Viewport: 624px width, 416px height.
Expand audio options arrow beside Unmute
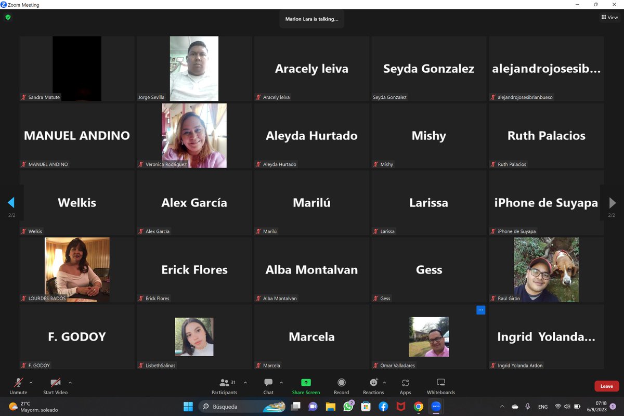(31, 383)
